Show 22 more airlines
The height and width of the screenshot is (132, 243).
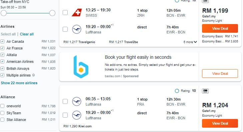click(x=19, y=83)
